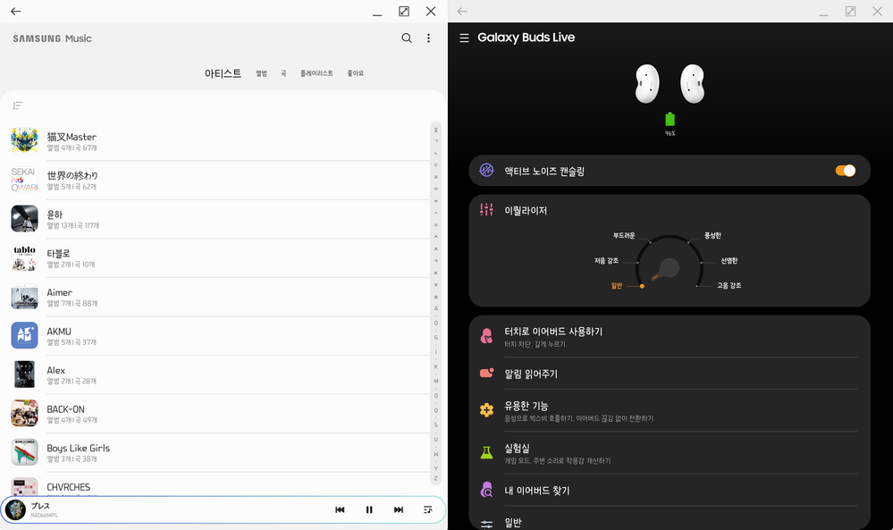Switch to the 좋아요 tab
893x530 pixels.
(x=356, y=73)
